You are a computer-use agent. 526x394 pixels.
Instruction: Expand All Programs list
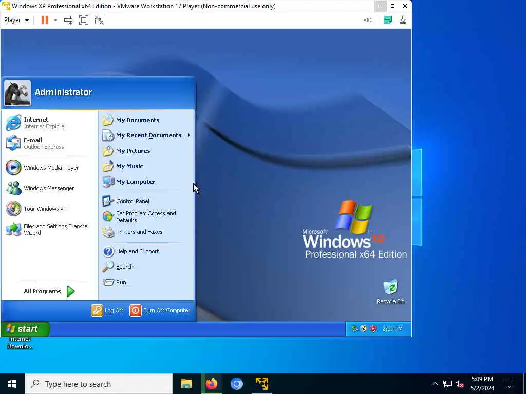pyautogui.click(x=49, y=291)
